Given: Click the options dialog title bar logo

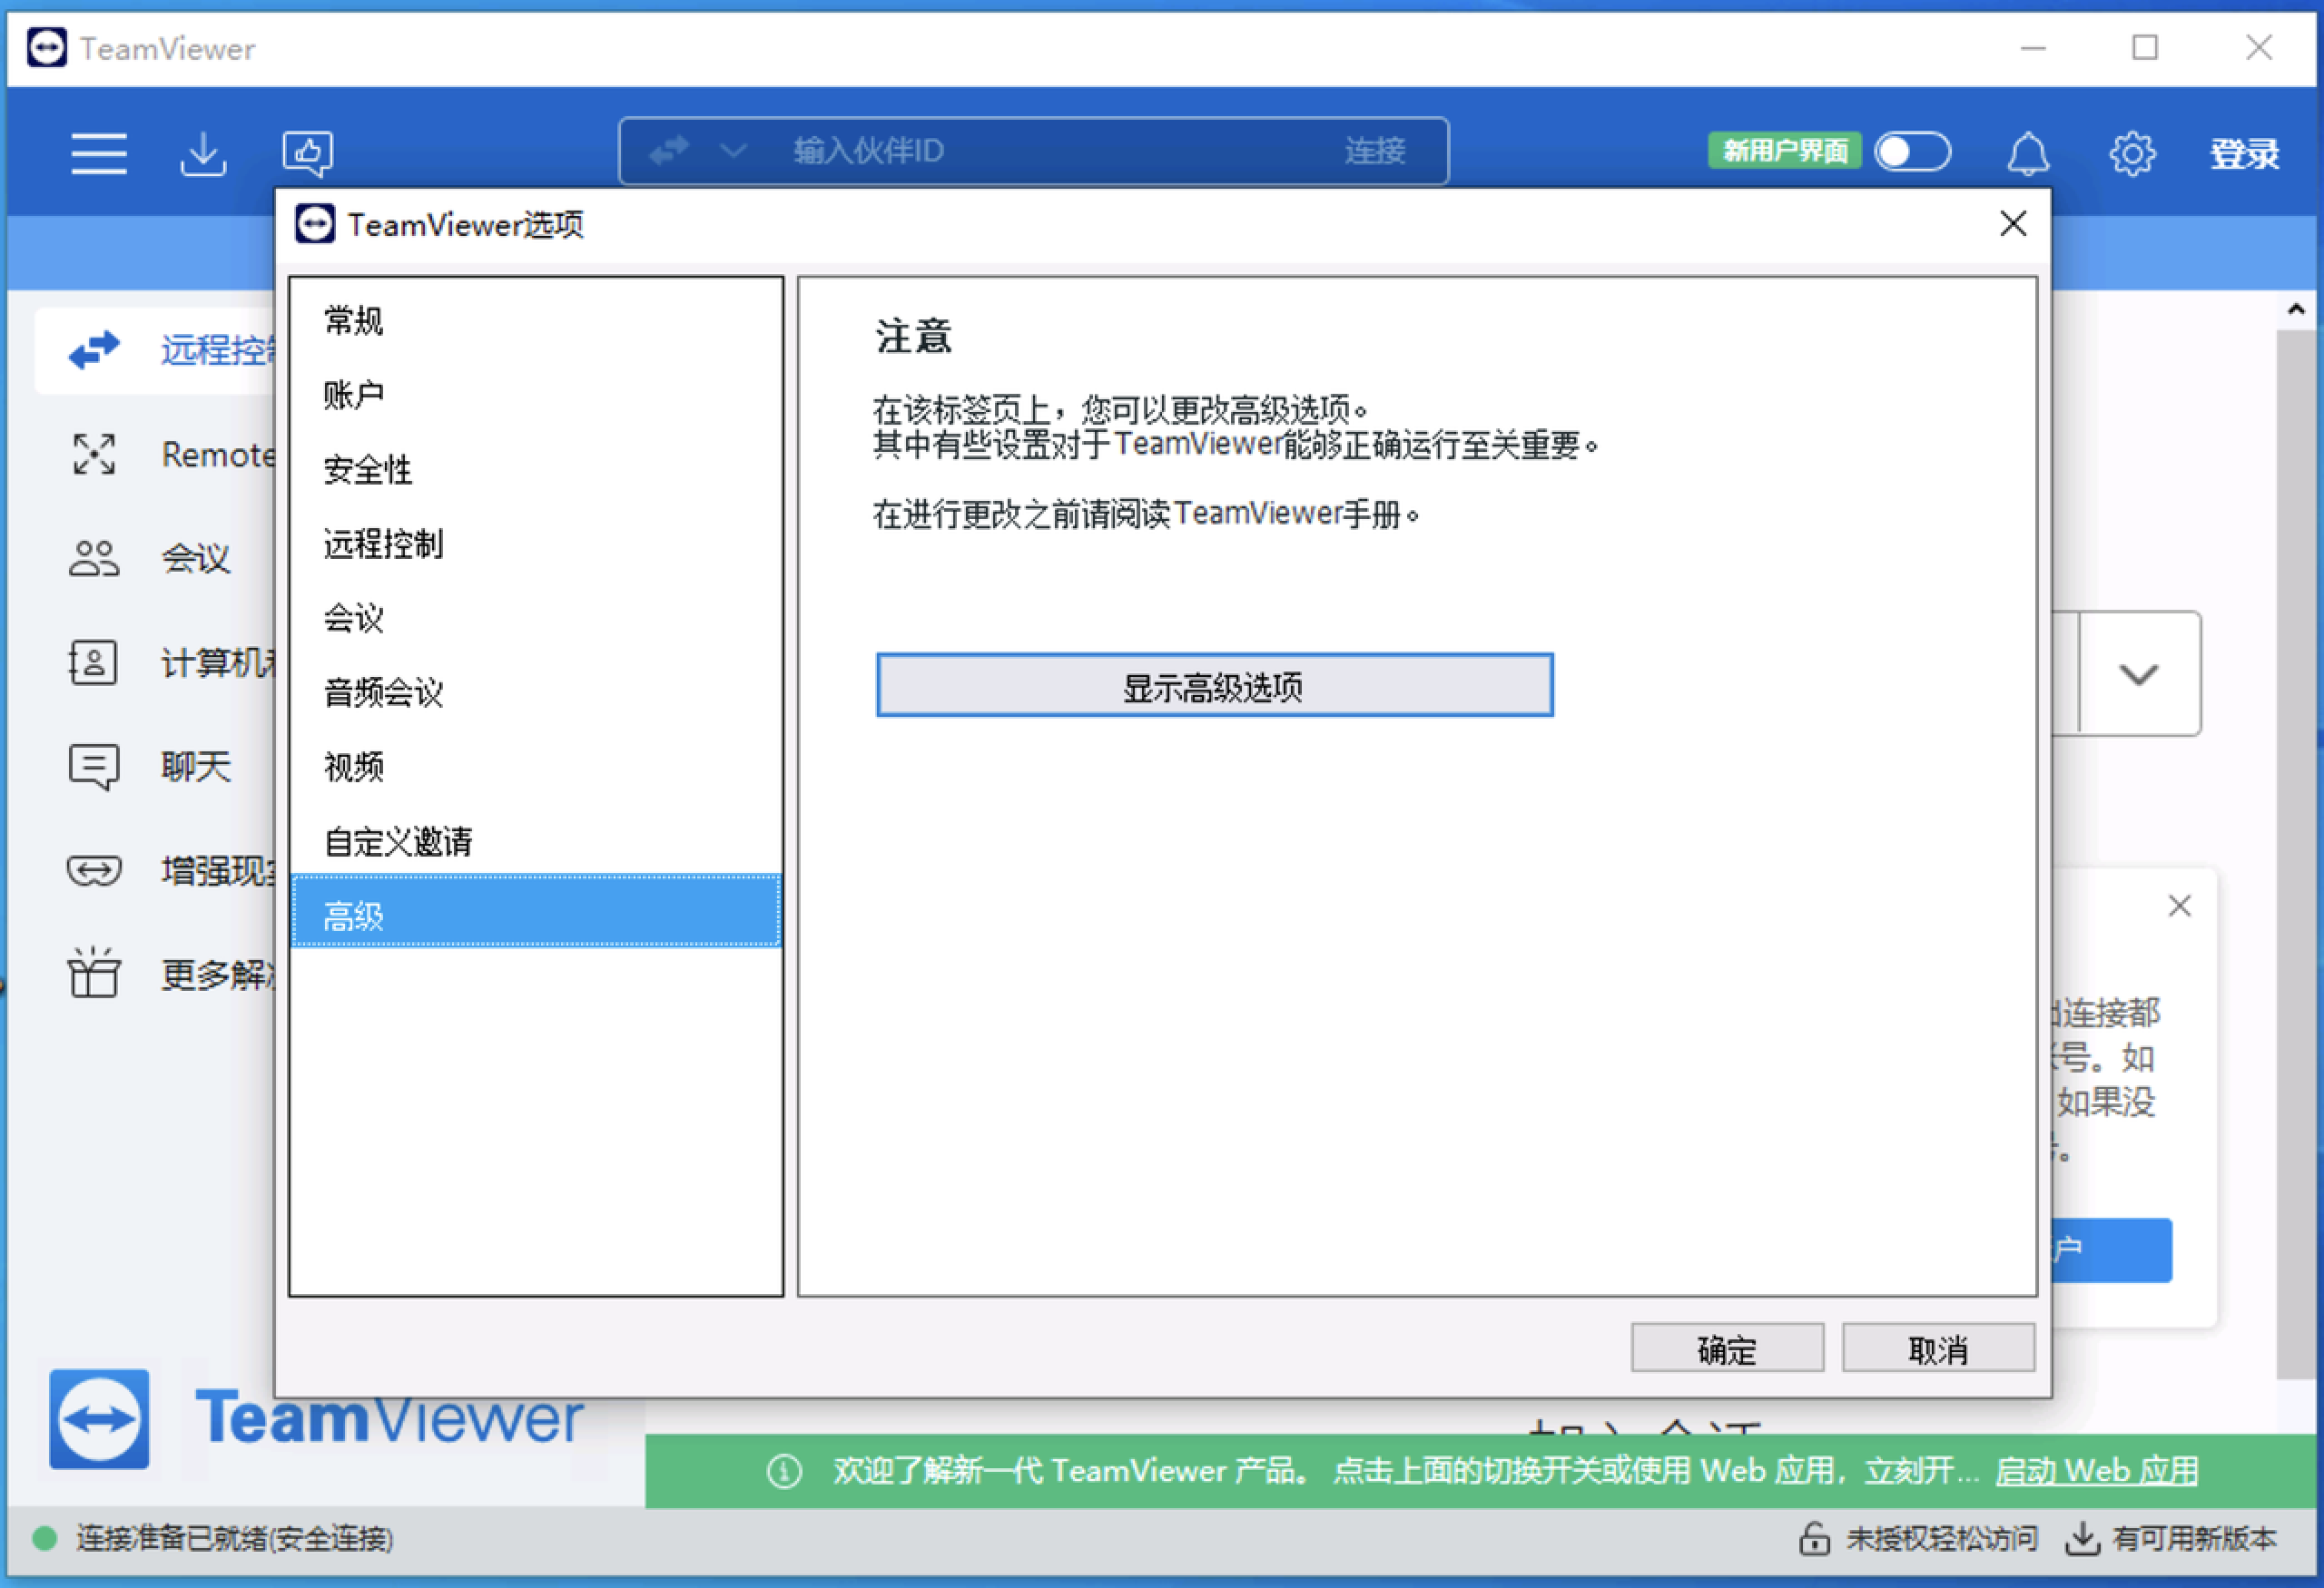Looking at the screenshot, I should pos(314,224).
